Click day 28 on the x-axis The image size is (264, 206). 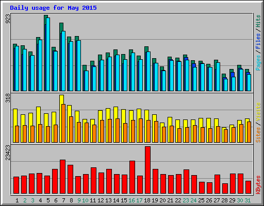click(224, 200)
